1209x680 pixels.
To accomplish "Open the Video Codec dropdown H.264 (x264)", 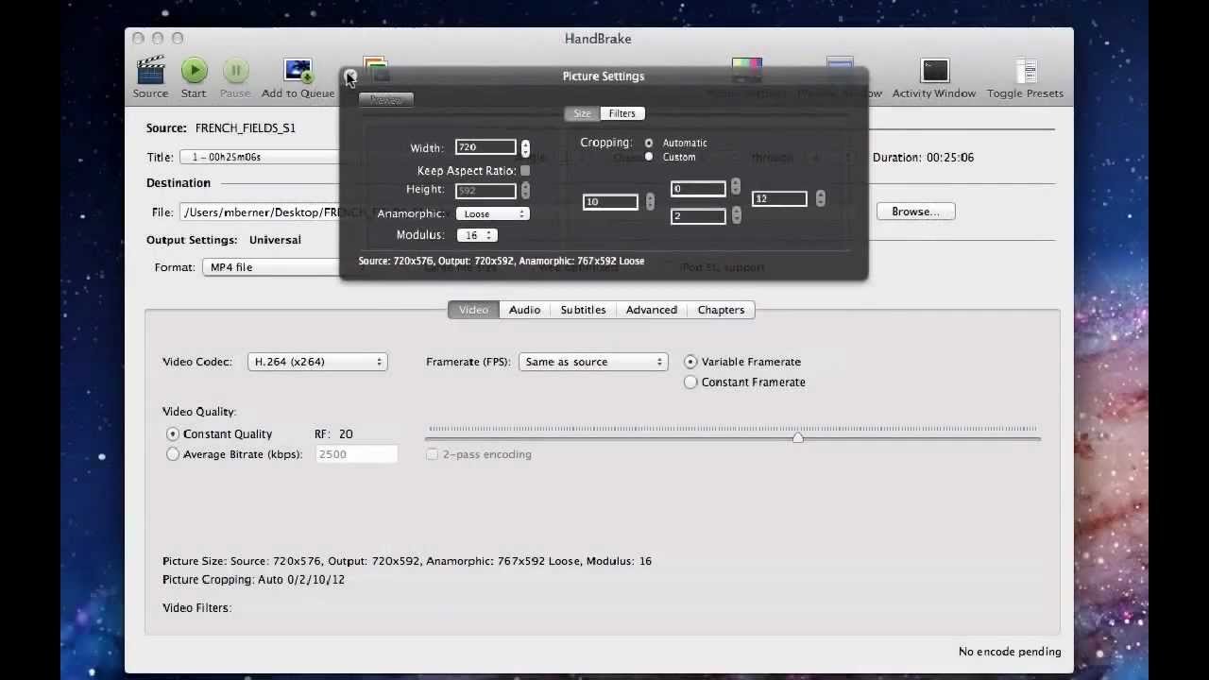I will [x=317, y=362].
